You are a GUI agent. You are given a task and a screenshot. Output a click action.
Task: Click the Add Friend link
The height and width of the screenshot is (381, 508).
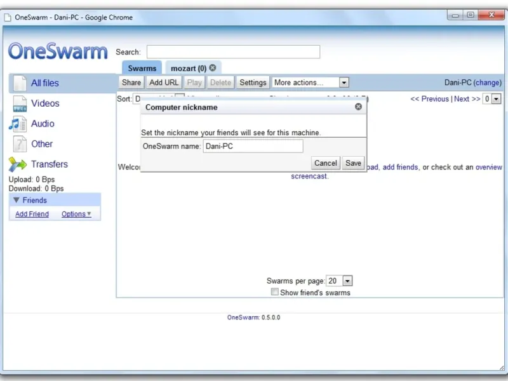32,214
